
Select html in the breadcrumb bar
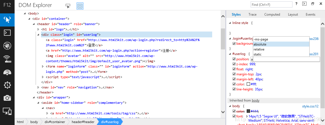pos(20,122)
